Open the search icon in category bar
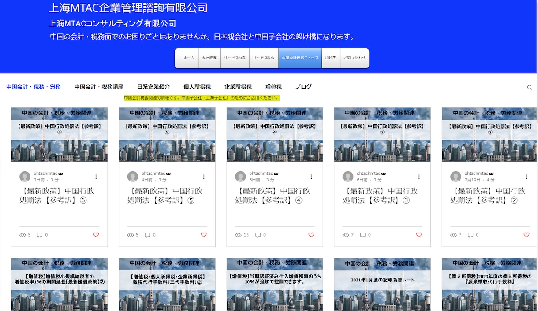 (530, 88)
